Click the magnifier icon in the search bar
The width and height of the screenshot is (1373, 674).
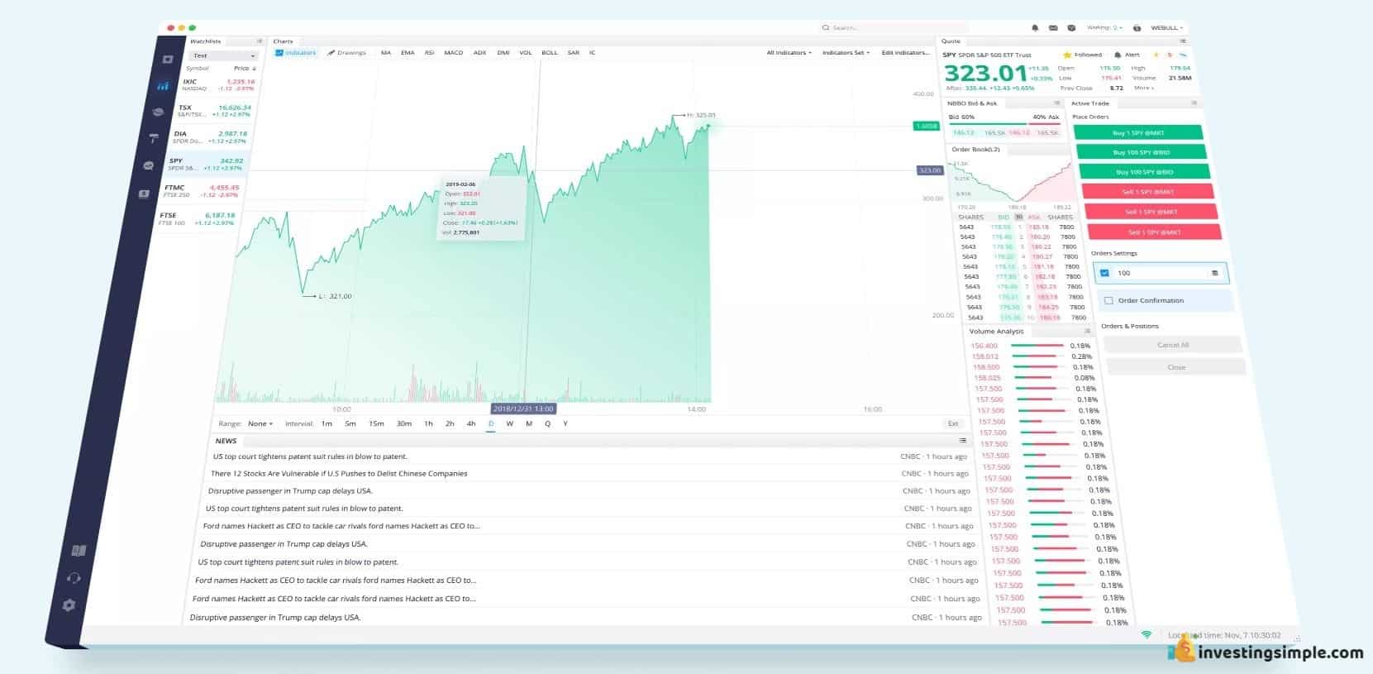point(826,28)
